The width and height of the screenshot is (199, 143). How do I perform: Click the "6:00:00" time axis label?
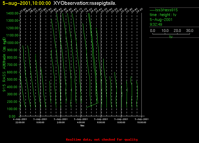click(101, 122)
